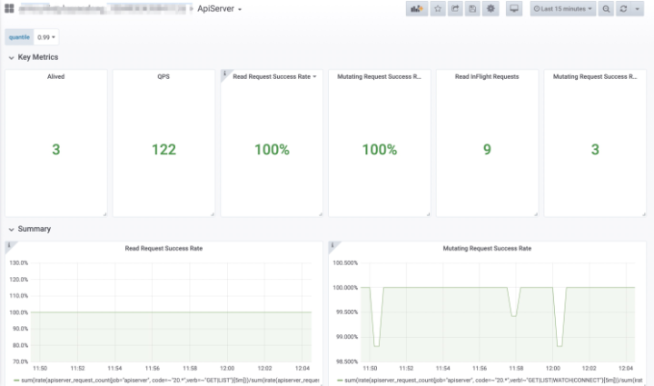Screen dimensions: 654x386
Task: Open the quantile 0.99 dropdown
Action: point(46,37)
